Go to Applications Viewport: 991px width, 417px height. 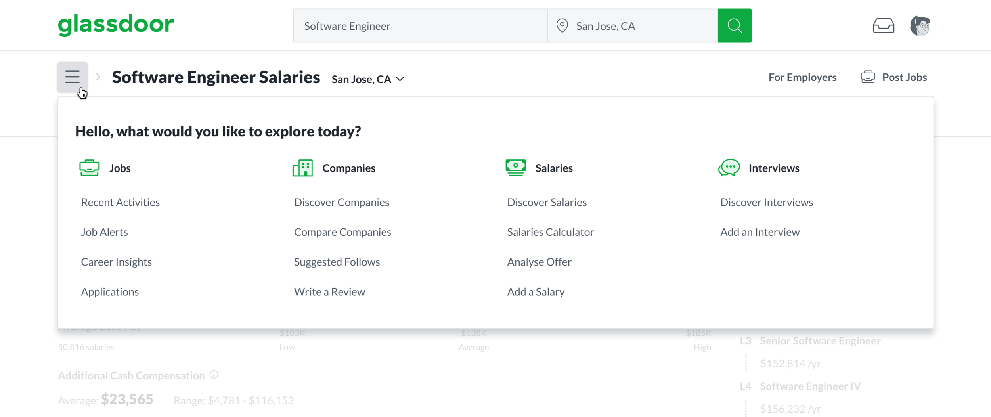(110, 292)
